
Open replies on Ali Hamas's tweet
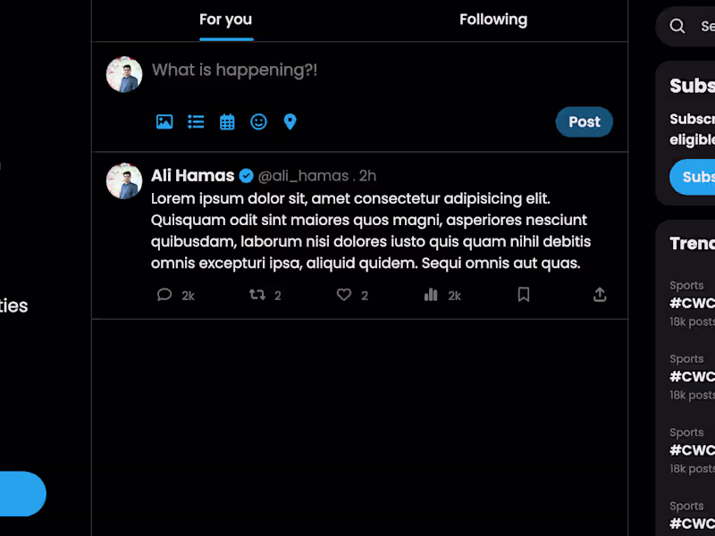pyautogui.click(x=164, y=295)
